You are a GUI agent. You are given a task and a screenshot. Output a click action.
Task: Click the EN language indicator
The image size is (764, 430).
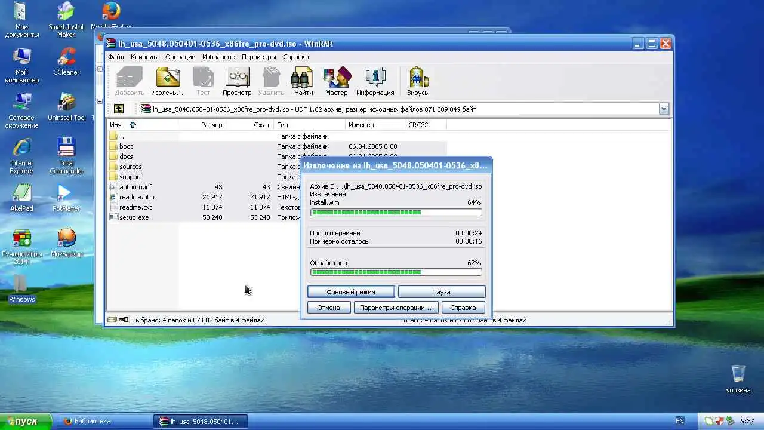[679, 421]
